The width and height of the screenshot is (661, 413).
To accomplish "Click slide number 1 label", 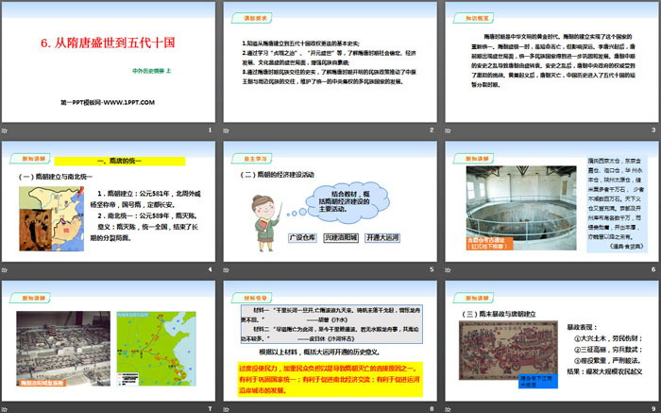I will (x=210, y=130).
